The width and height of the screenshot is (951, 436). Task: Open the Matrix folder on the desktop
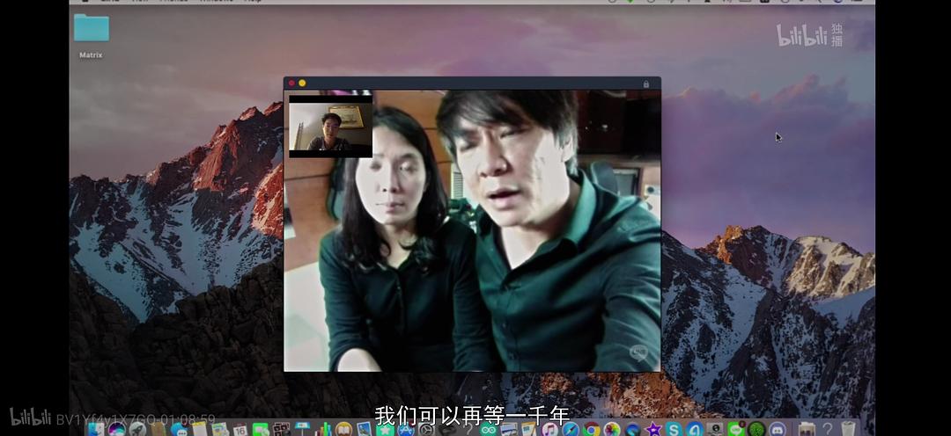(x=91, y=29)
